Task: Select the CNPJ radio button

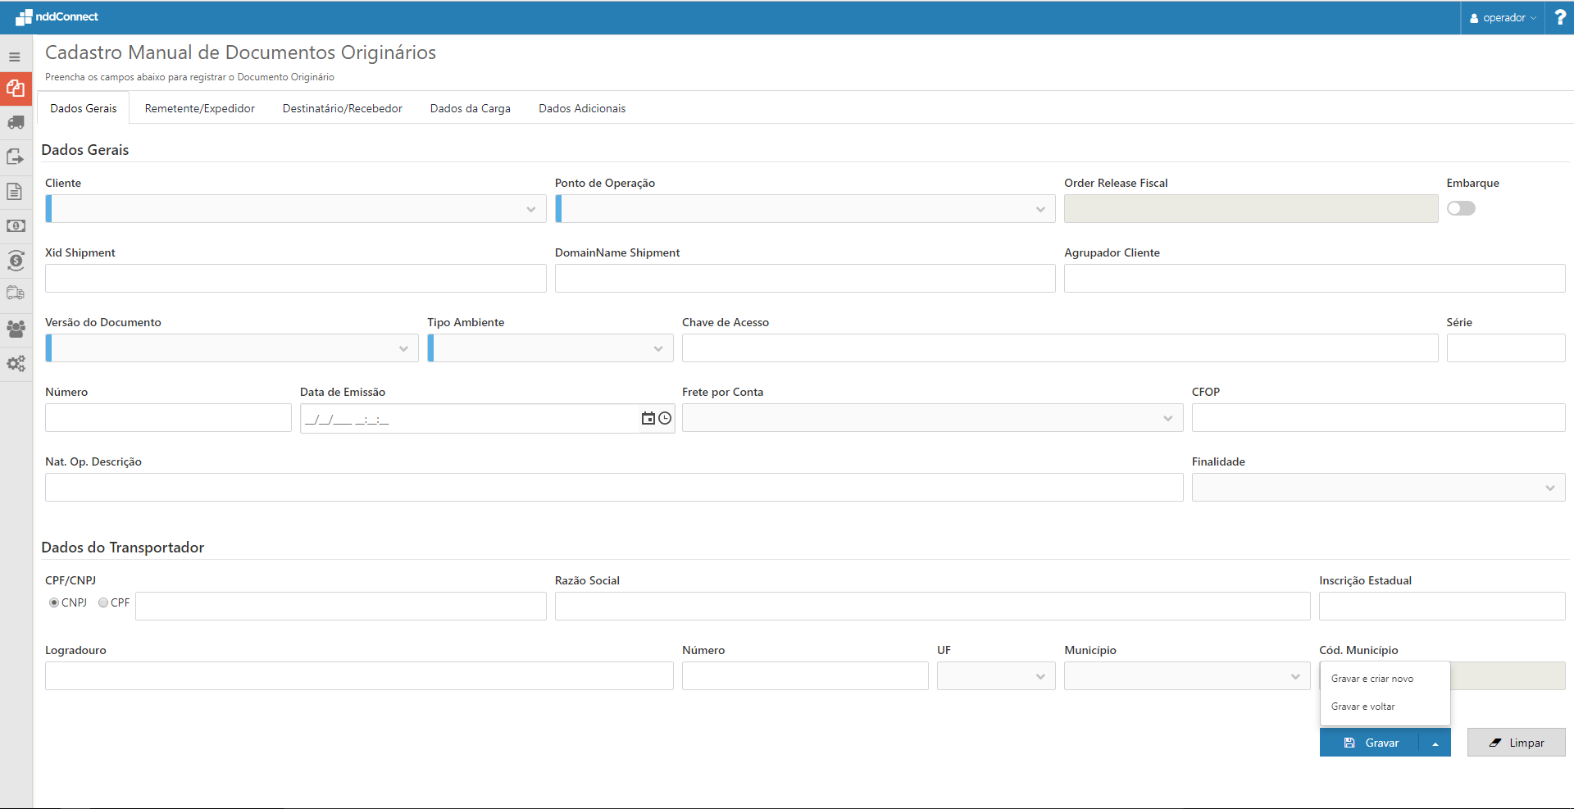Action: point(54,602)
